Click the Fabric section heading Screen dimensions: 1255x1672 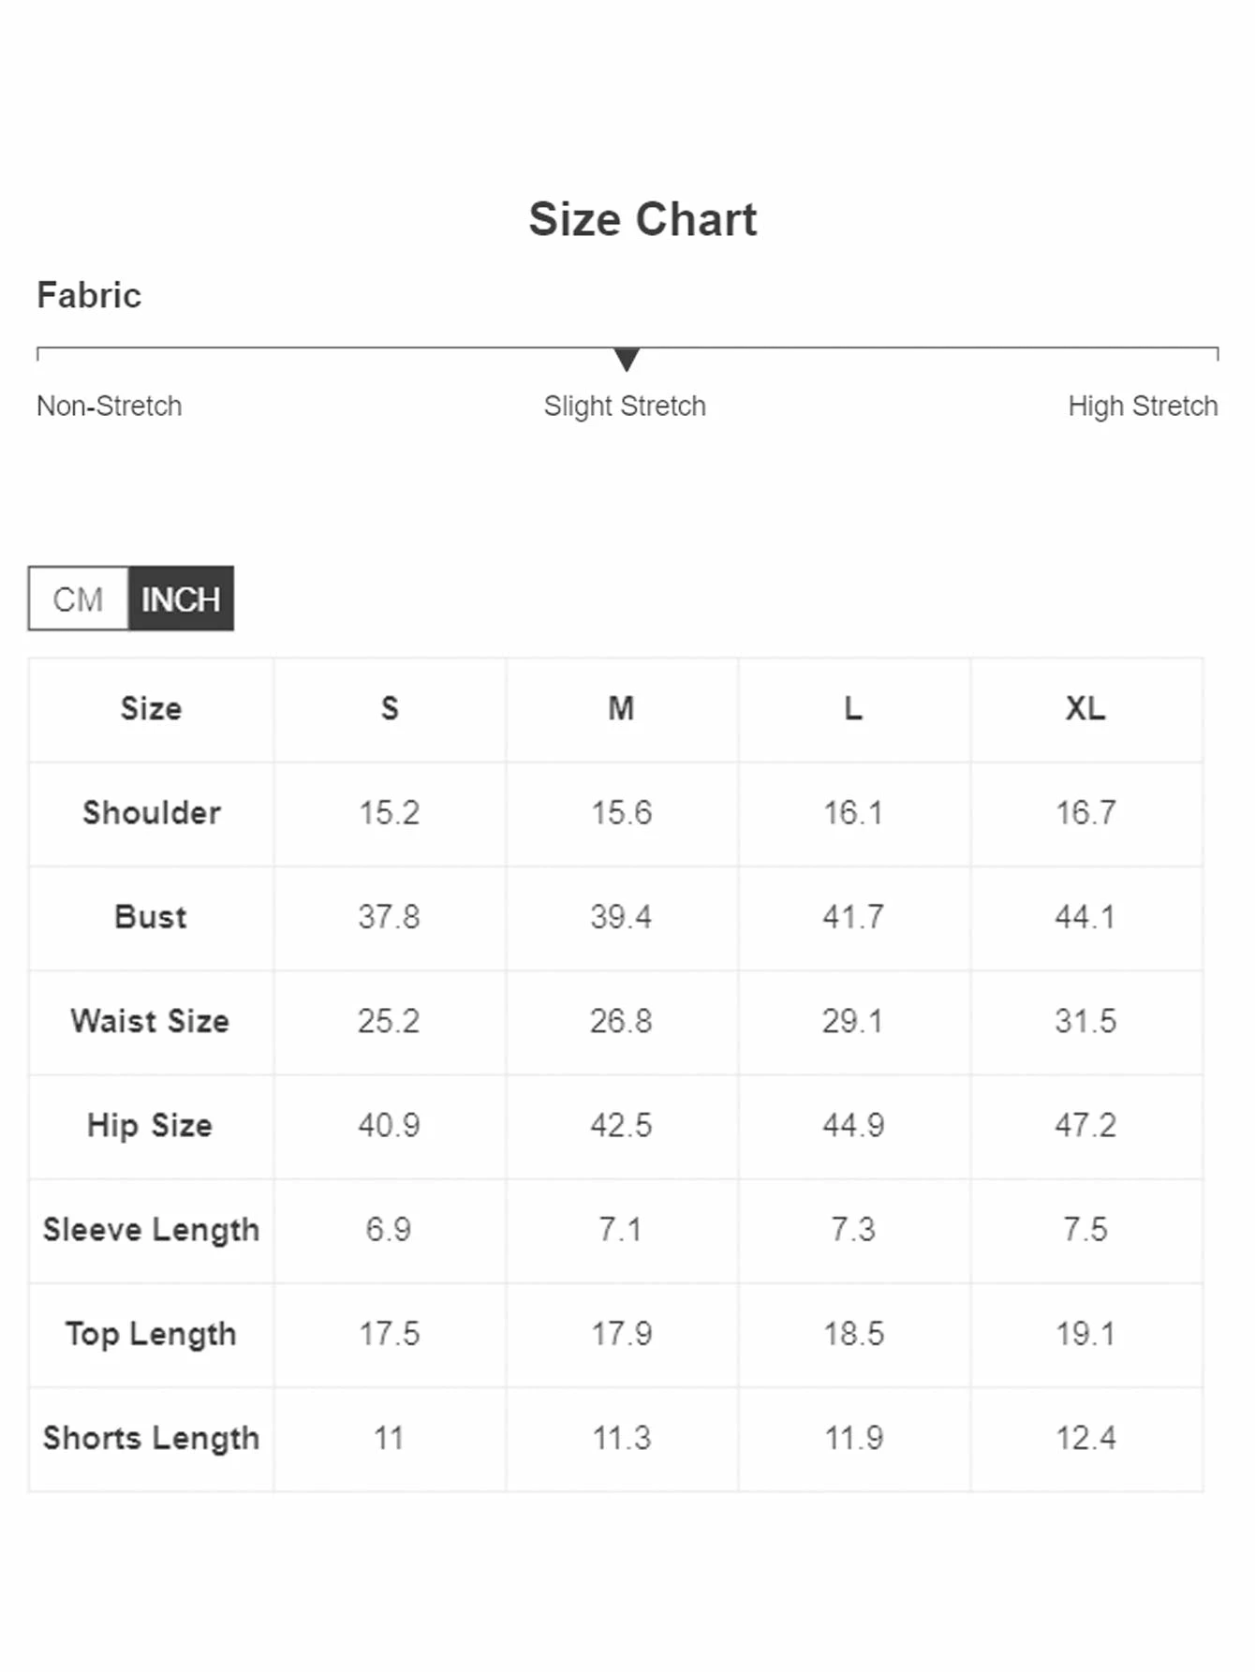coord(89,295)
